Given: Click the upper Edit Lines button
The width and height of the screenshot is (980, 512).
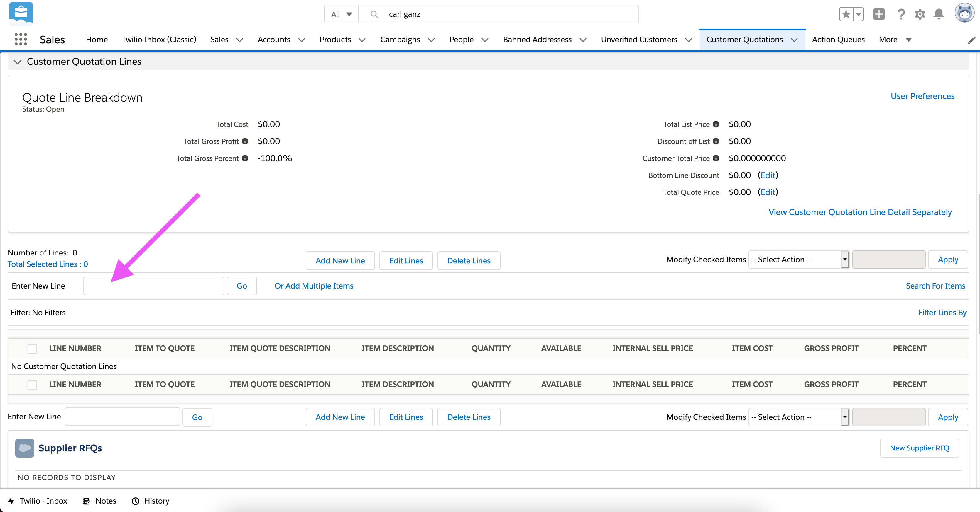Looking at the screenshot, I should (406, 261).
